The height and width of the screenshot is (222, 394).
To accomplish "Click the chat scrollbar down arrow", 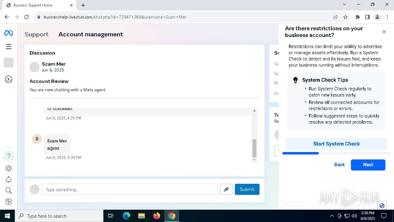I will (254, 159).
